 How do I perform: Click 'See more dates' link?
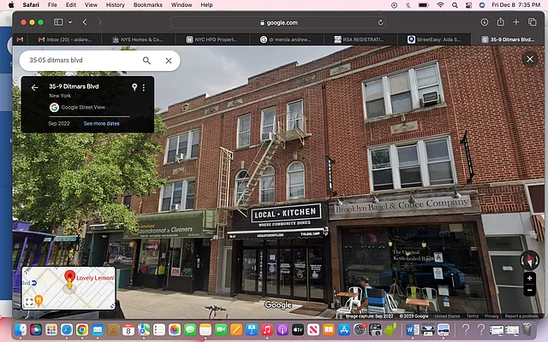point(101,124)
